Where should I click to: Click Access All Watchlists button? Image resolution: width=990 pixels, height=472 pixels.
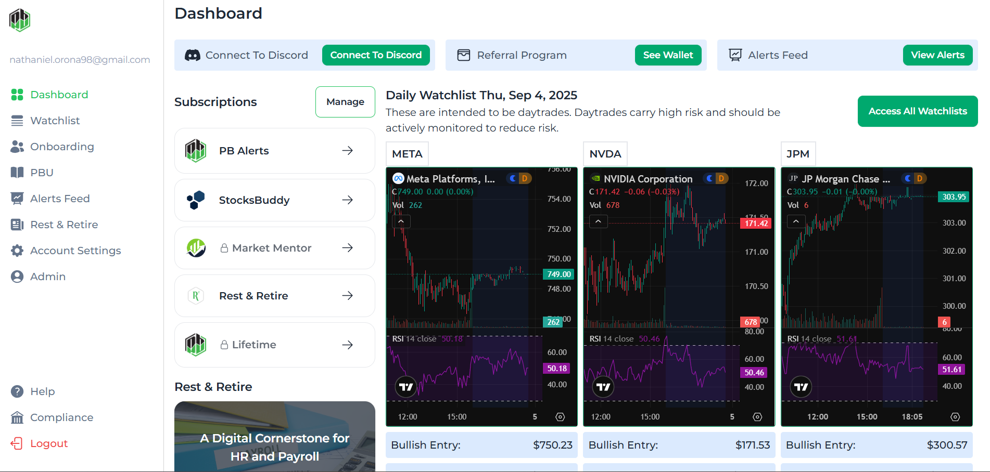click(x=918, y=111)
